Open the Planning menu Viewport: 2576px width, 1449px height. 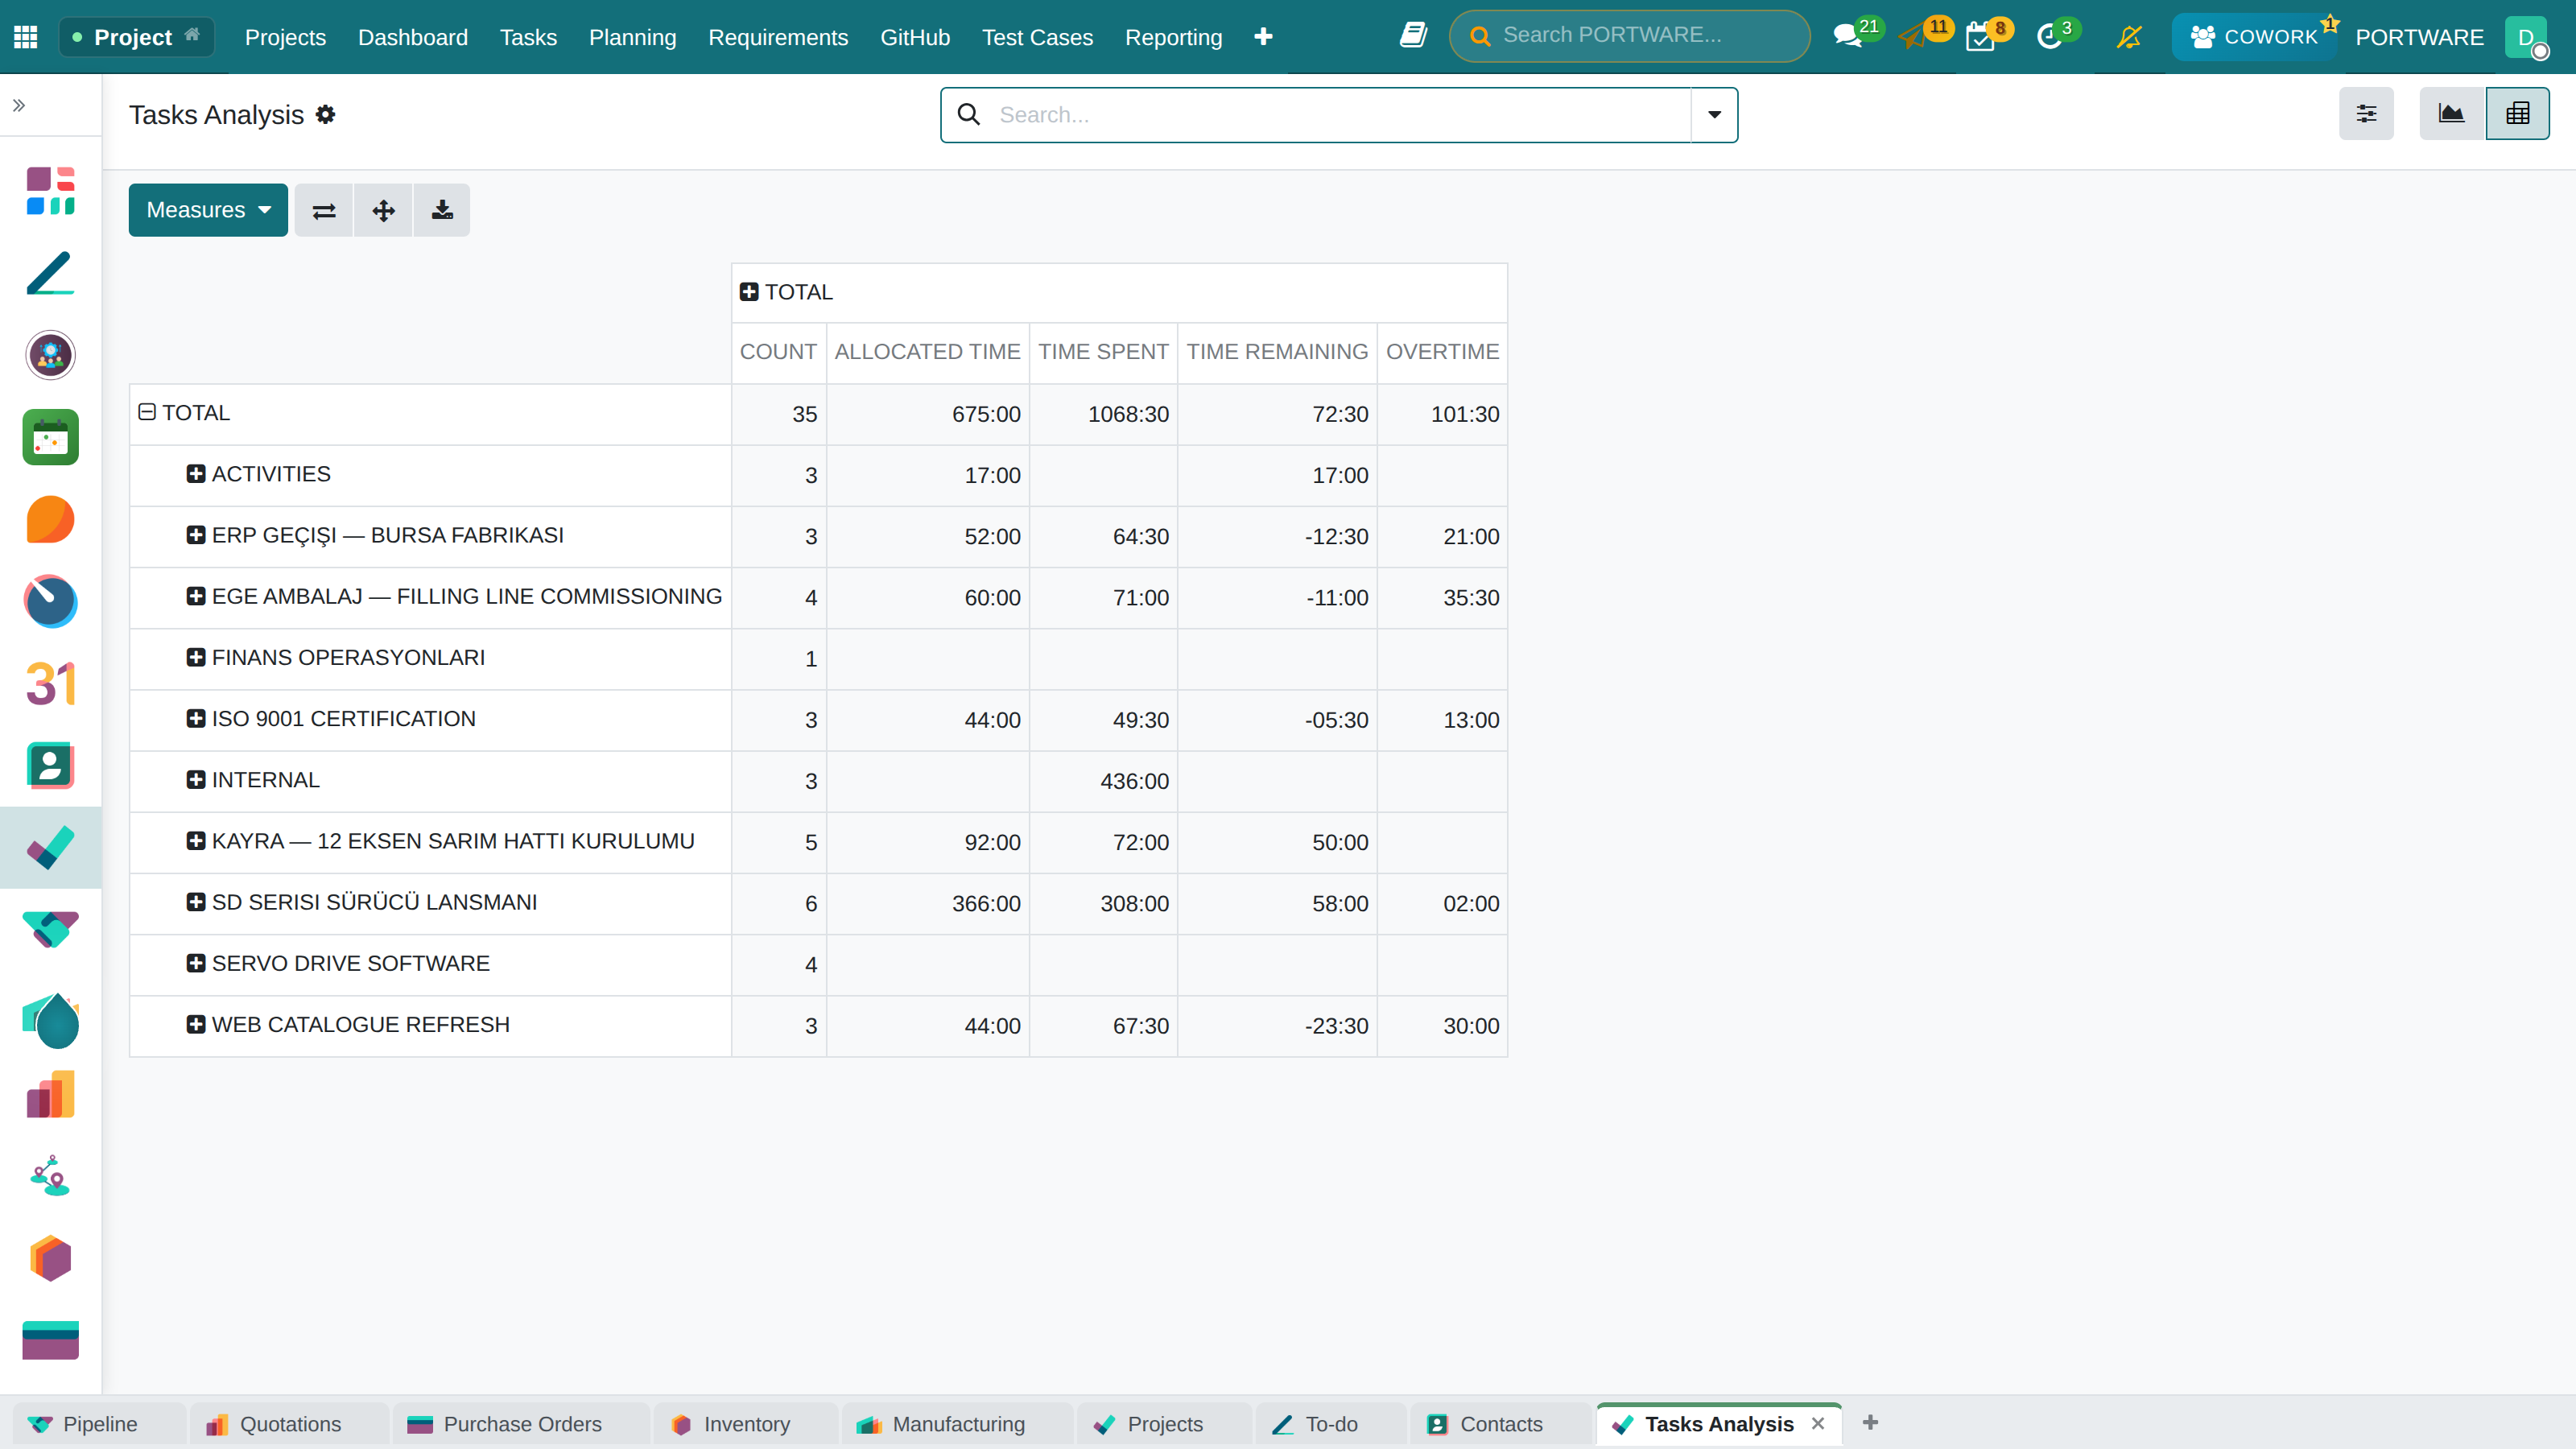coord(632,37)
